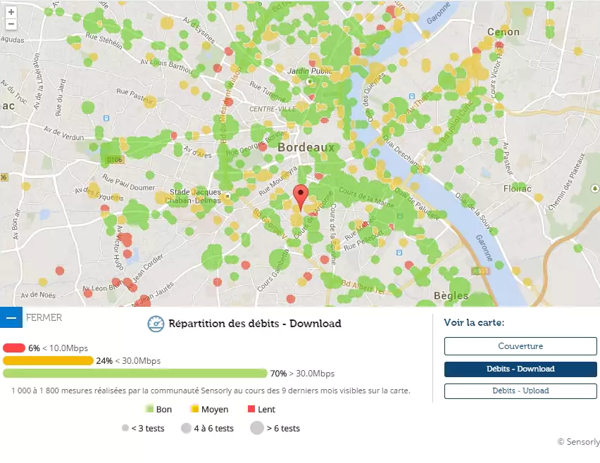
Task: Click the D106 road badge on map
Action: (115, 160)
